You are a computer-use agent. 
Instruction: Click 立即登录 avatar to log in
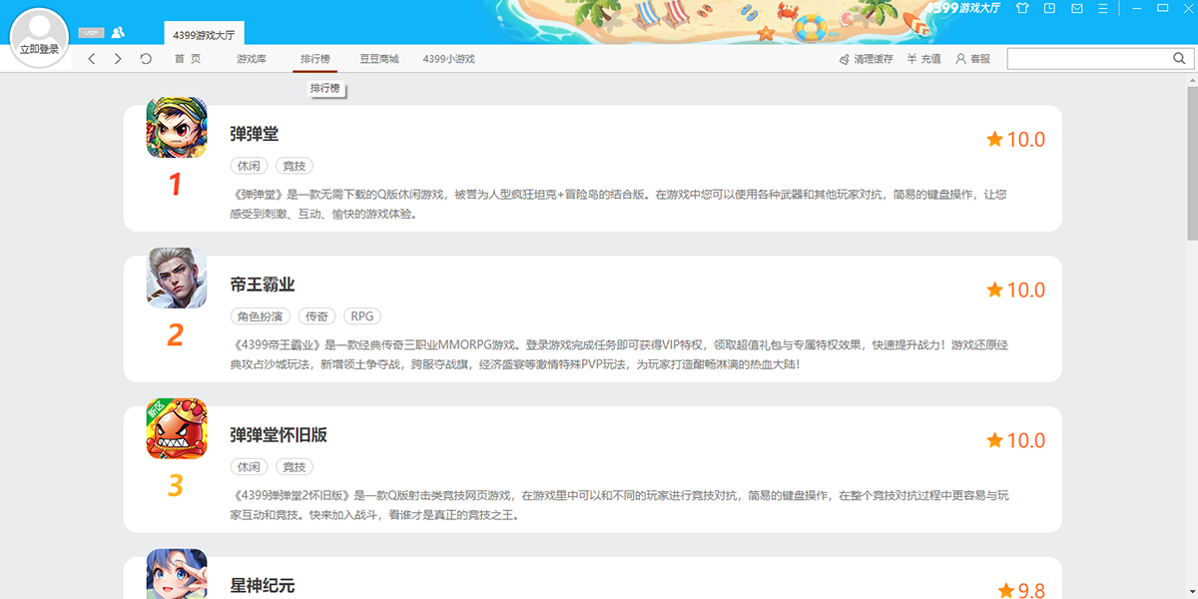point(39,38)
